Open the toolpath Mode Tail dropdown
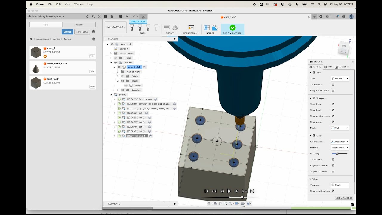382x215 pixels. [340, 128]
